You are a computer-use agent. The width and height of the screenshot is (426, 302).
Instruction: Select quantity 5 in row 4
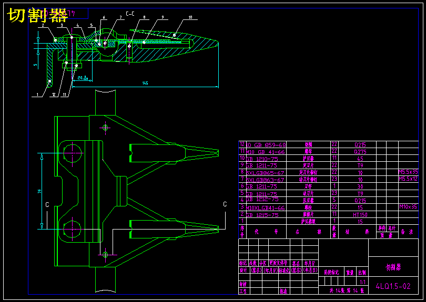[334, 200]
